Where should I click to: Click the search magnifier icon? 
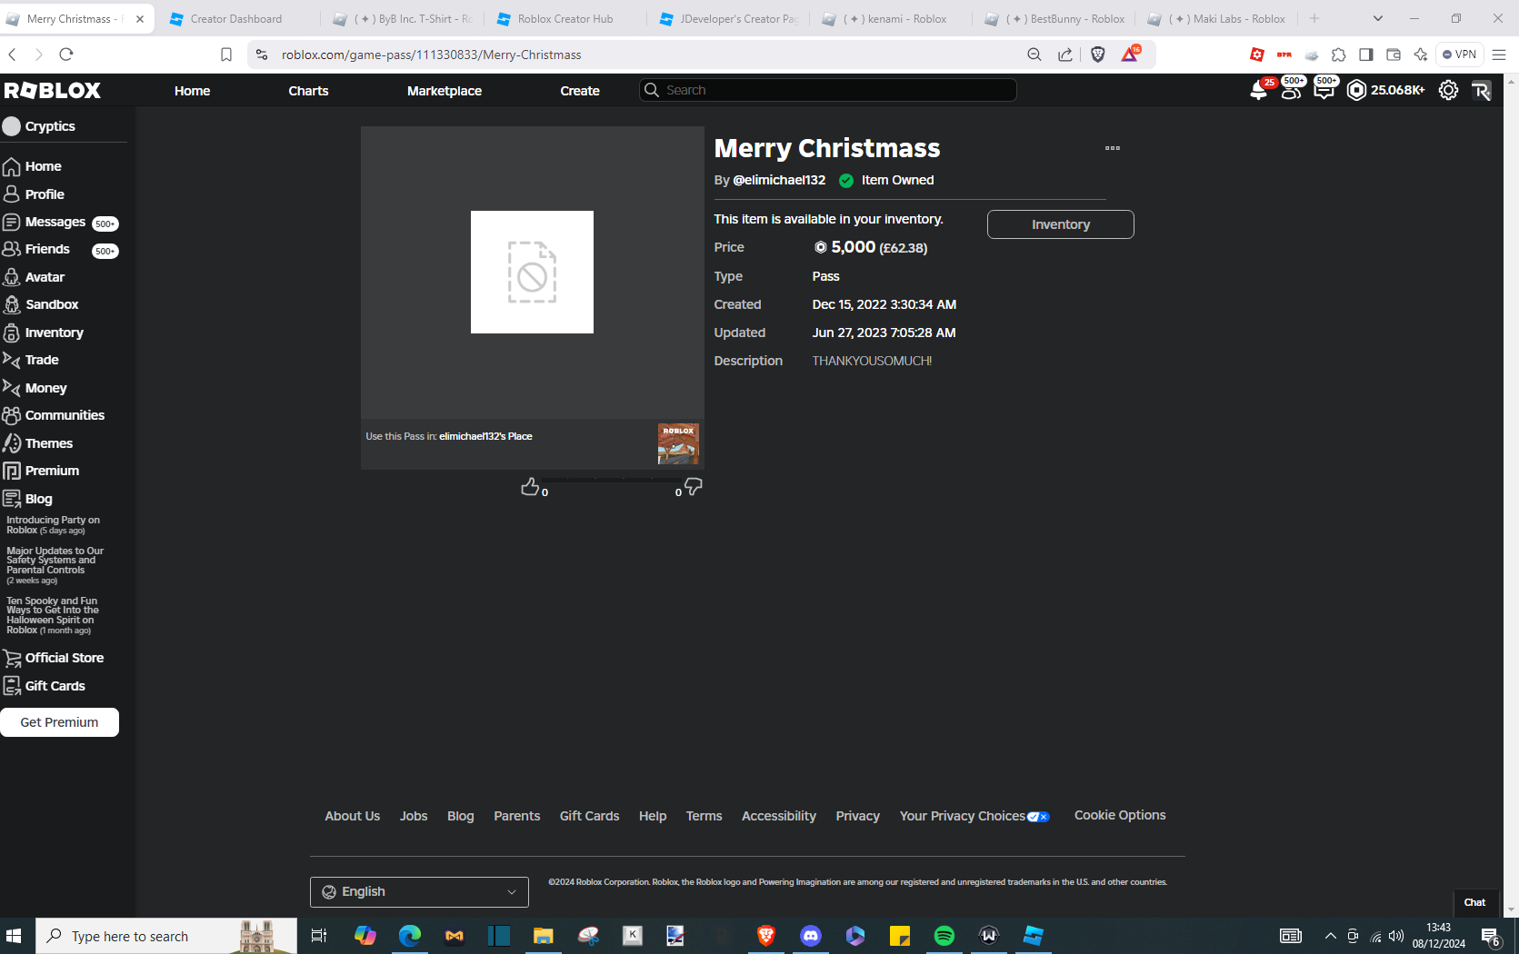point(651,90)
